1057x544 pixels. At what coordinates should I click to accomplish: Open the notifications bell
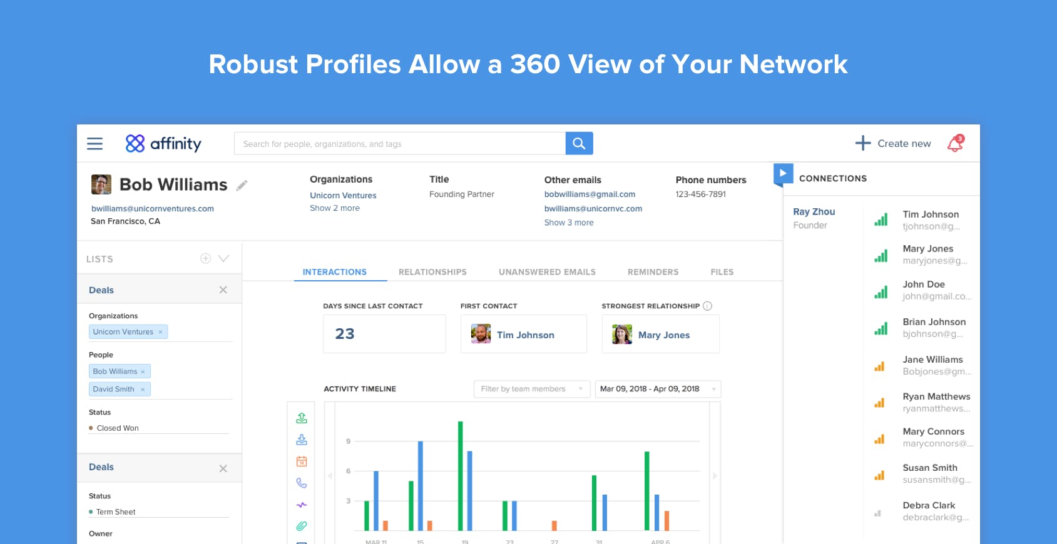[956, 143]
